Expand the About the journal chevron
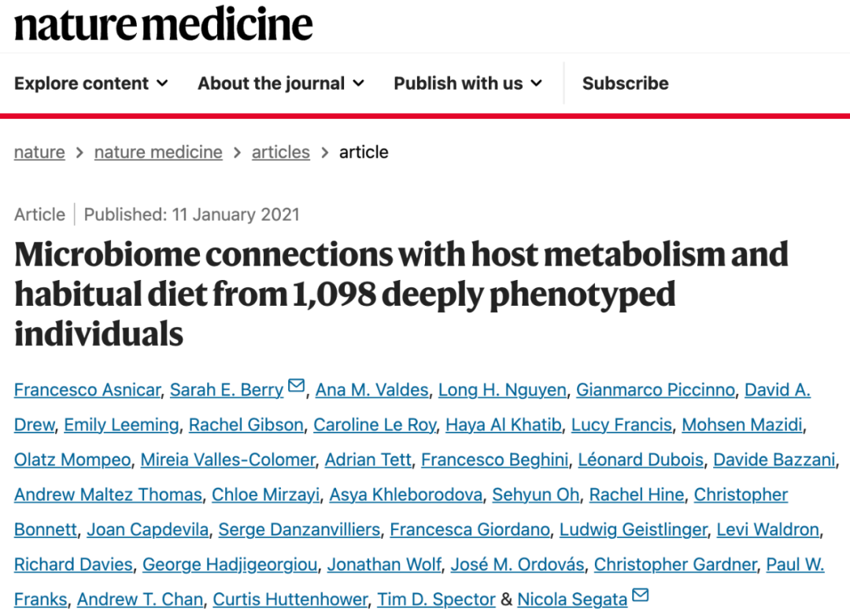 358,83
